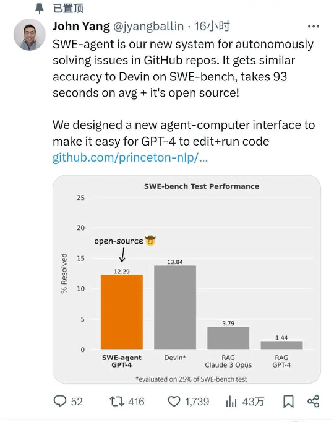
Task: Open the three-dot more options menu
Action: click(313, 27)
